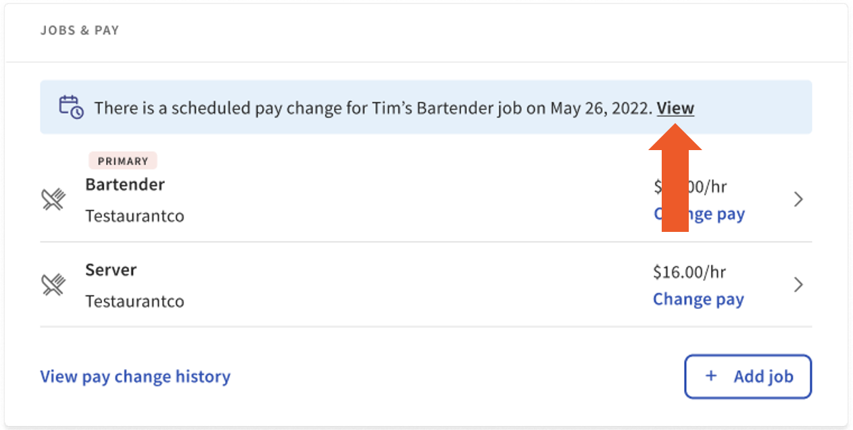The image size is (853, 430).
Task: Select the Server job title
Action: [x=111, y=270]
